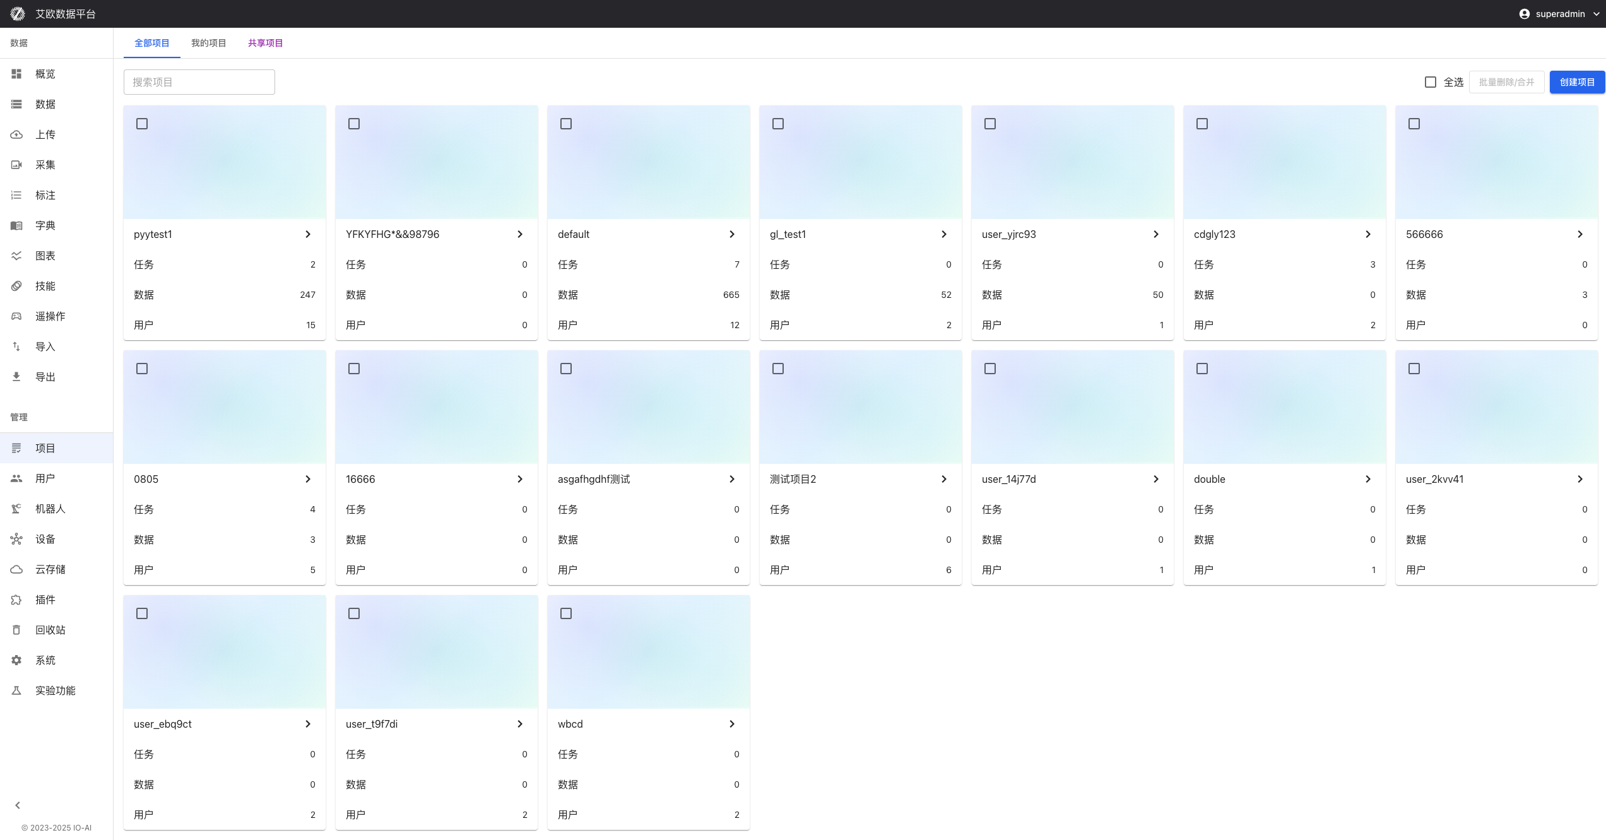Open user_2kvv41 project chevron
The width and height of the screenshot is (1606, 840).
coord(1580,479)
